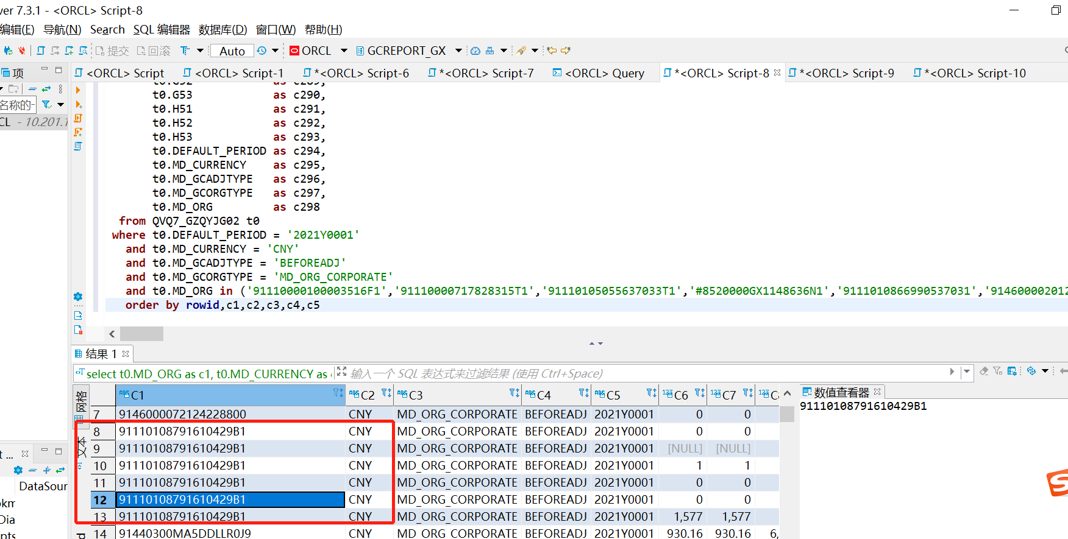Image resolution: width=1068 pixels, height=539 pixels.
Task: Click the up chevron beside the value viewer
Action: point(788,393)
